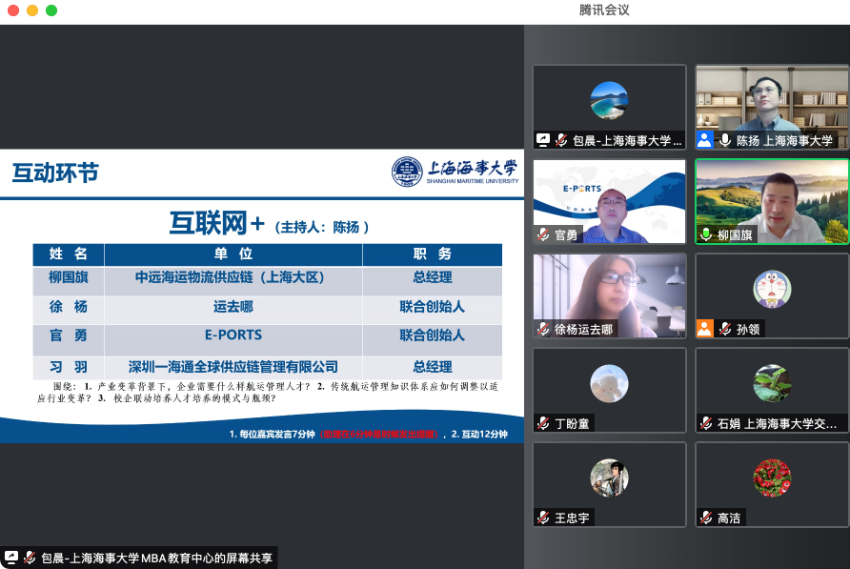Click the red reminder text in slide footer

pos(379,434)
